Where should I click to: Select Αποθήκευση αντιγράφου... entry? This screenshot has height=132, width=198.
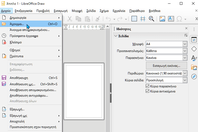click(x=31, y=96)
